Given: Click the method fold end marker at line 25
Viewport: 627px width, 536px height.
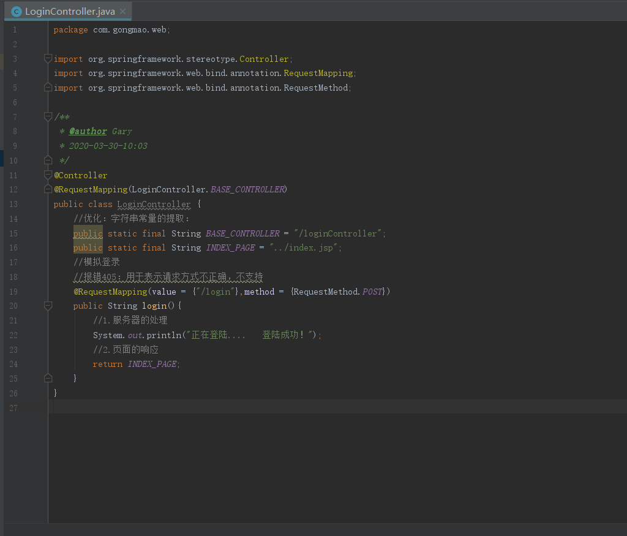Looking at the screenshot, I should (x=48, y=379).
